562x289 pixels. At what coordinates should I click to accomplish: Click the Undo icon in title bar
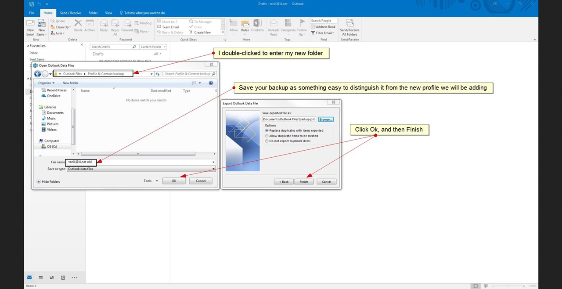tap(39, 4)
